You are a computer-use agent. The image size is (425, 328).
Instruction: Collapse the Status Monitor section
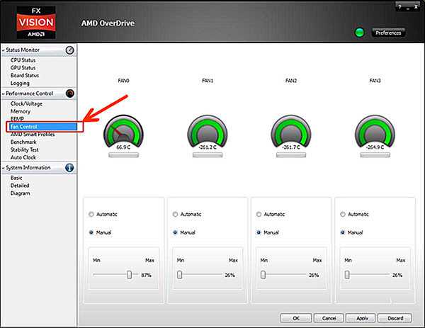pos(4,50)
